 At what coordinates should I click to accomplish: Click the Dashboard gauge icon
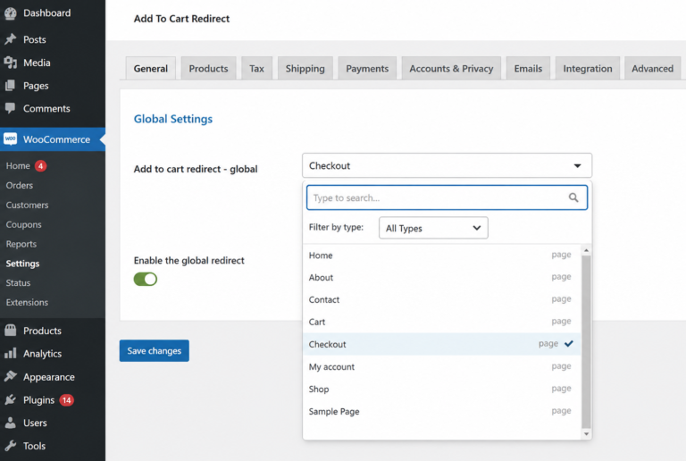click(10, 13)
